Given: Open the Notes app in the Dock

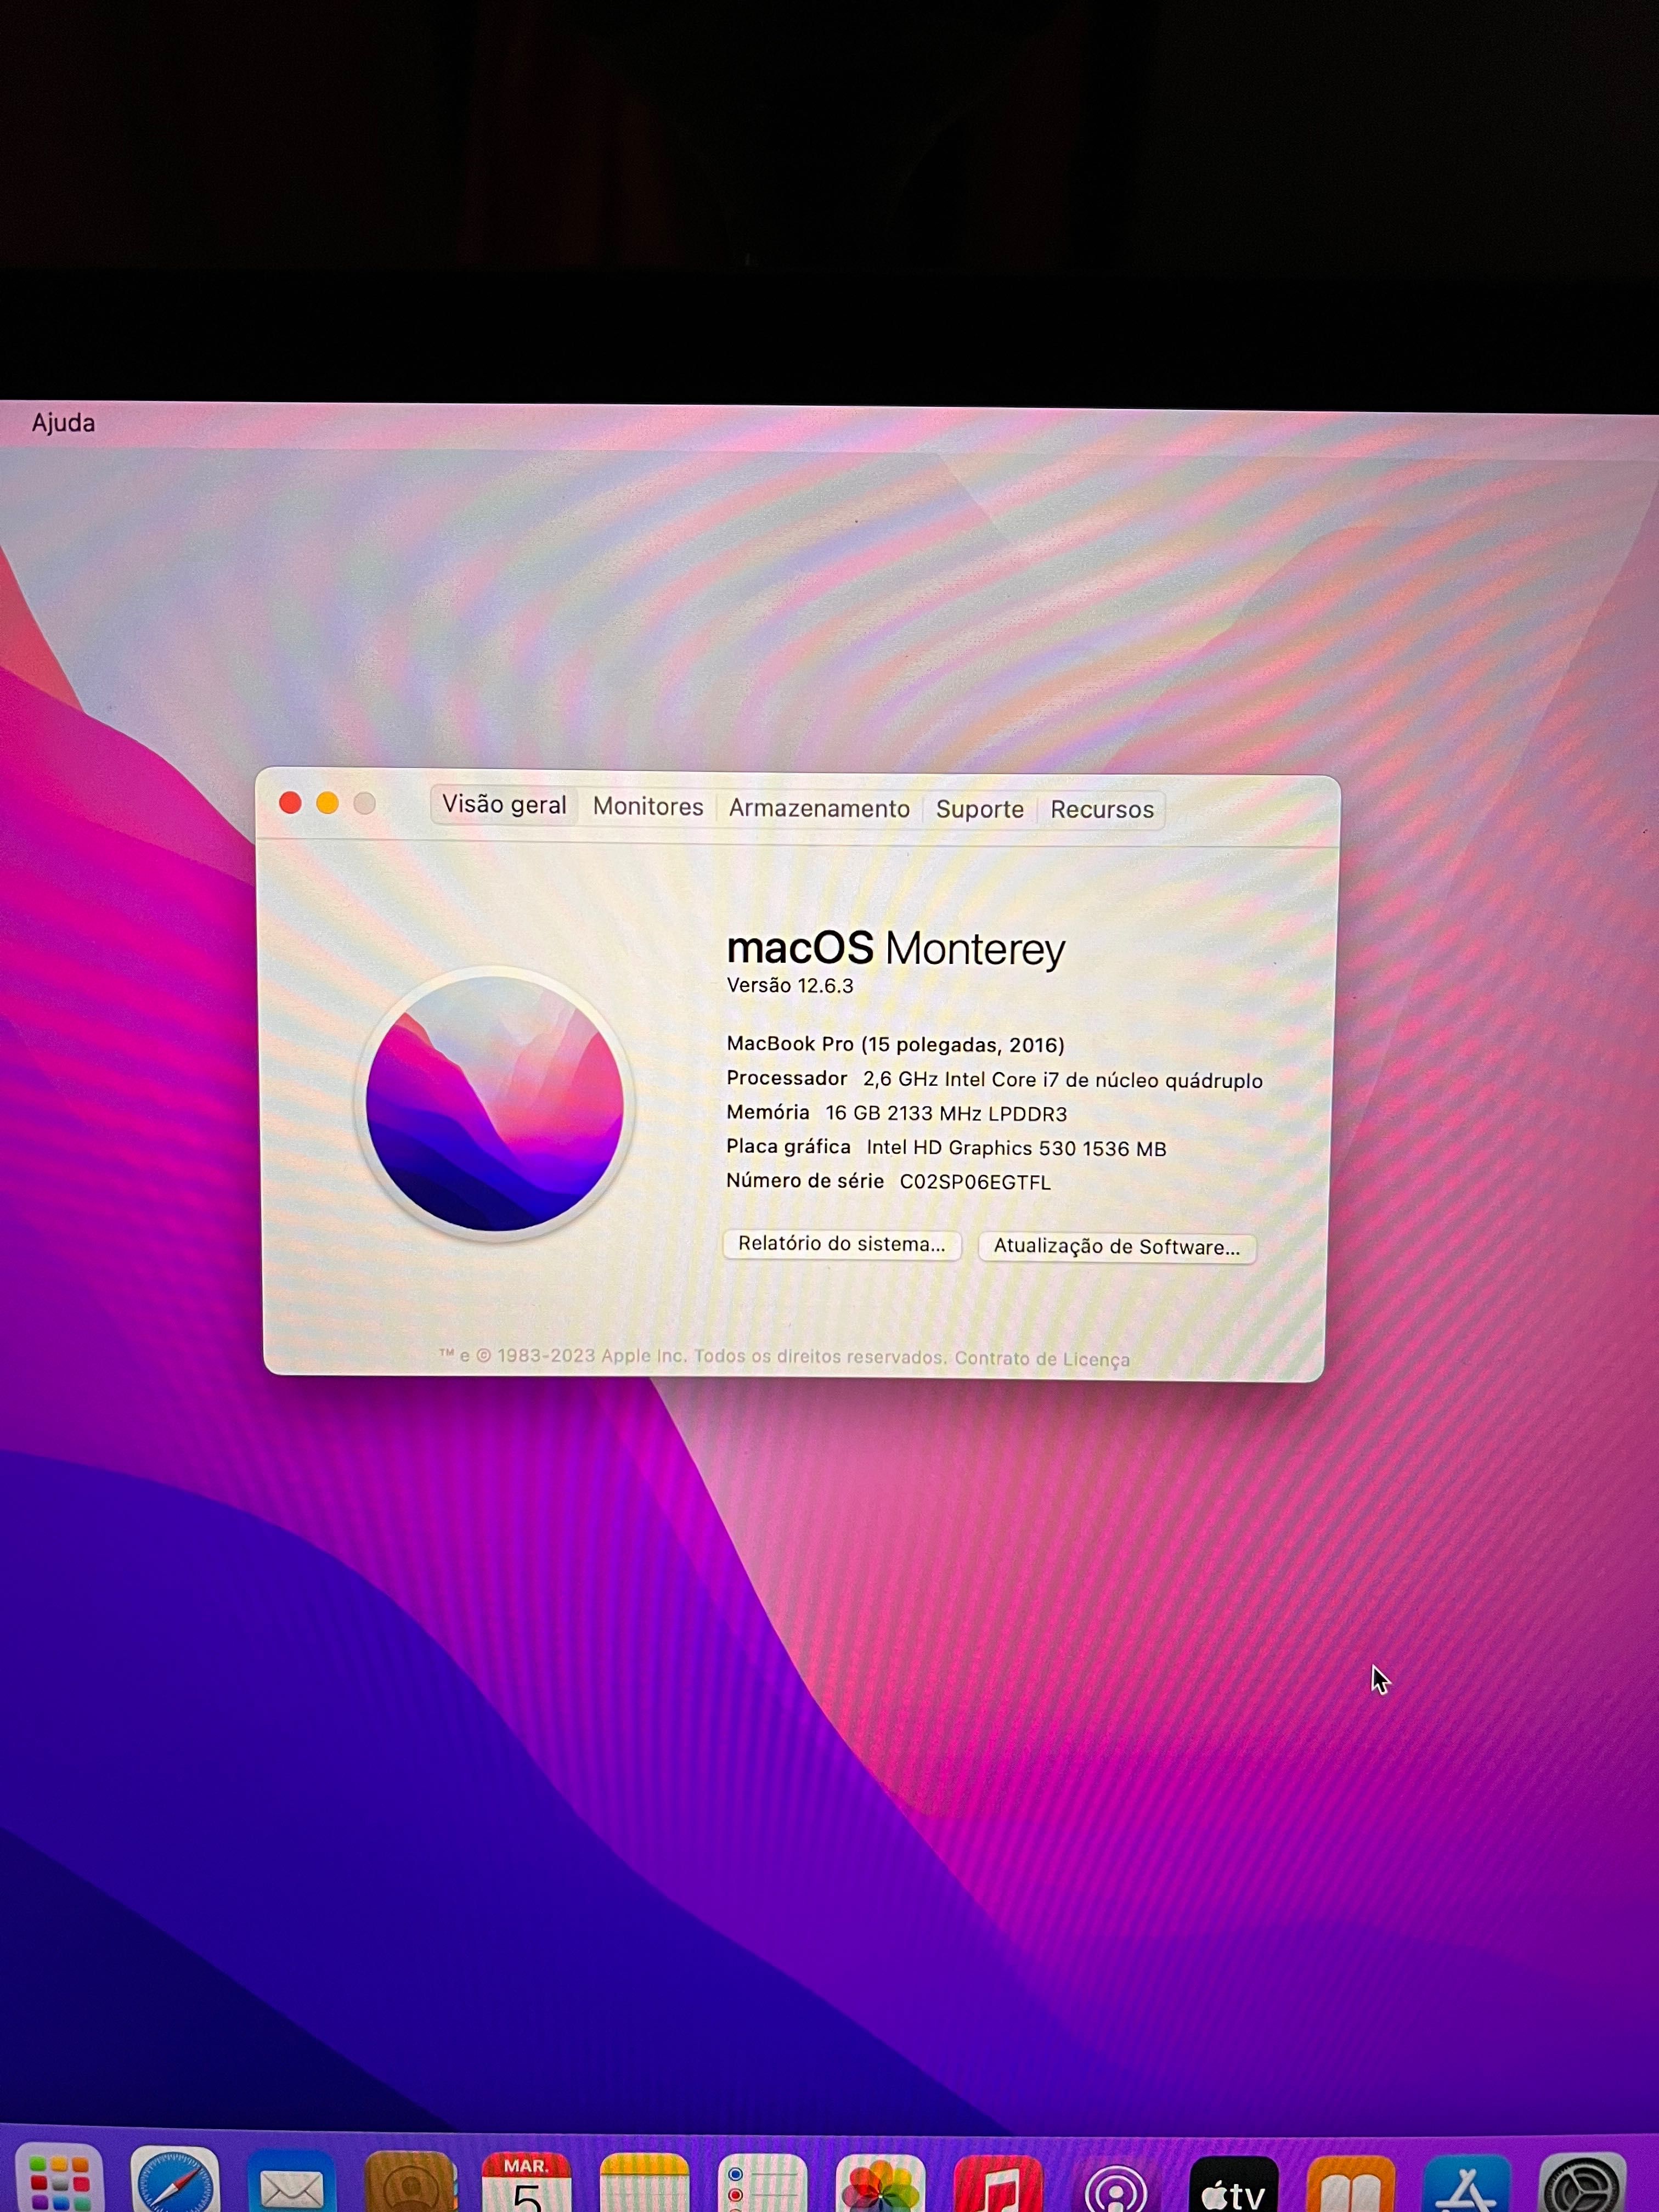Looking at the screenshot, I should click(644, 2181).
